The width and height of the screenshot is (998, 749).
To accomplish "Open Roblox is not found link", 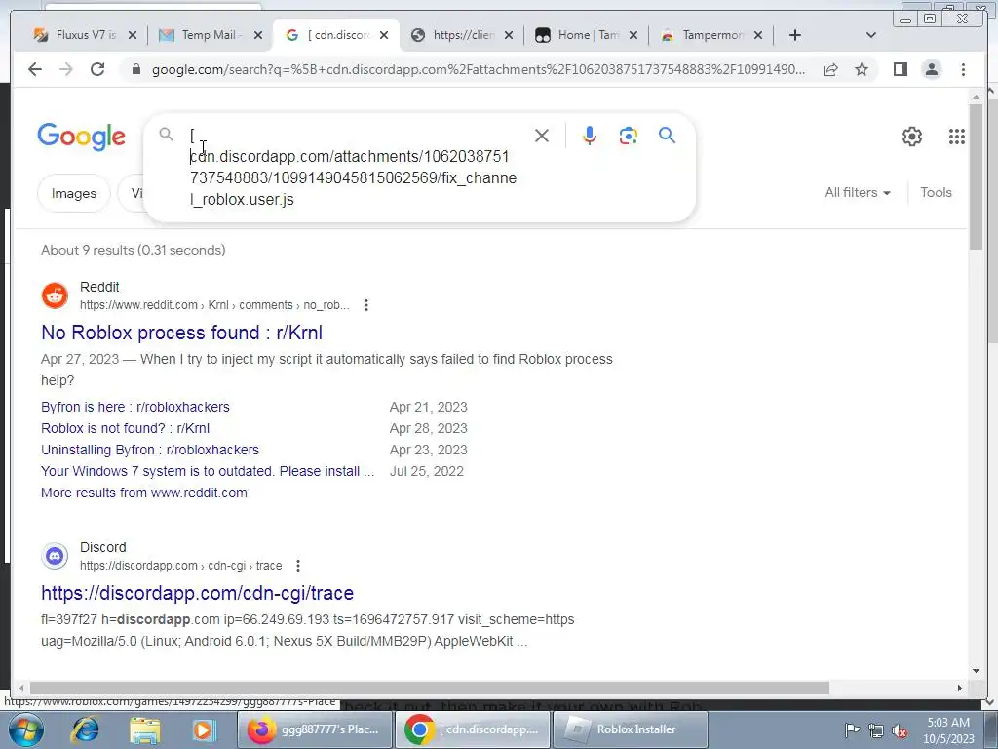I will pyautogui.click(x=125, y=429).
